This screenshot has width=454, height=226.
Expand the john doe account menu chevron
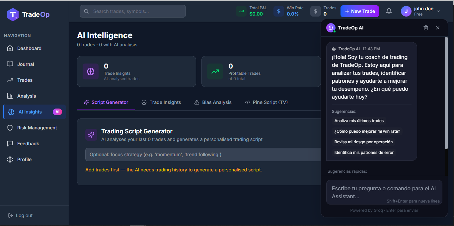click(438, 11)
